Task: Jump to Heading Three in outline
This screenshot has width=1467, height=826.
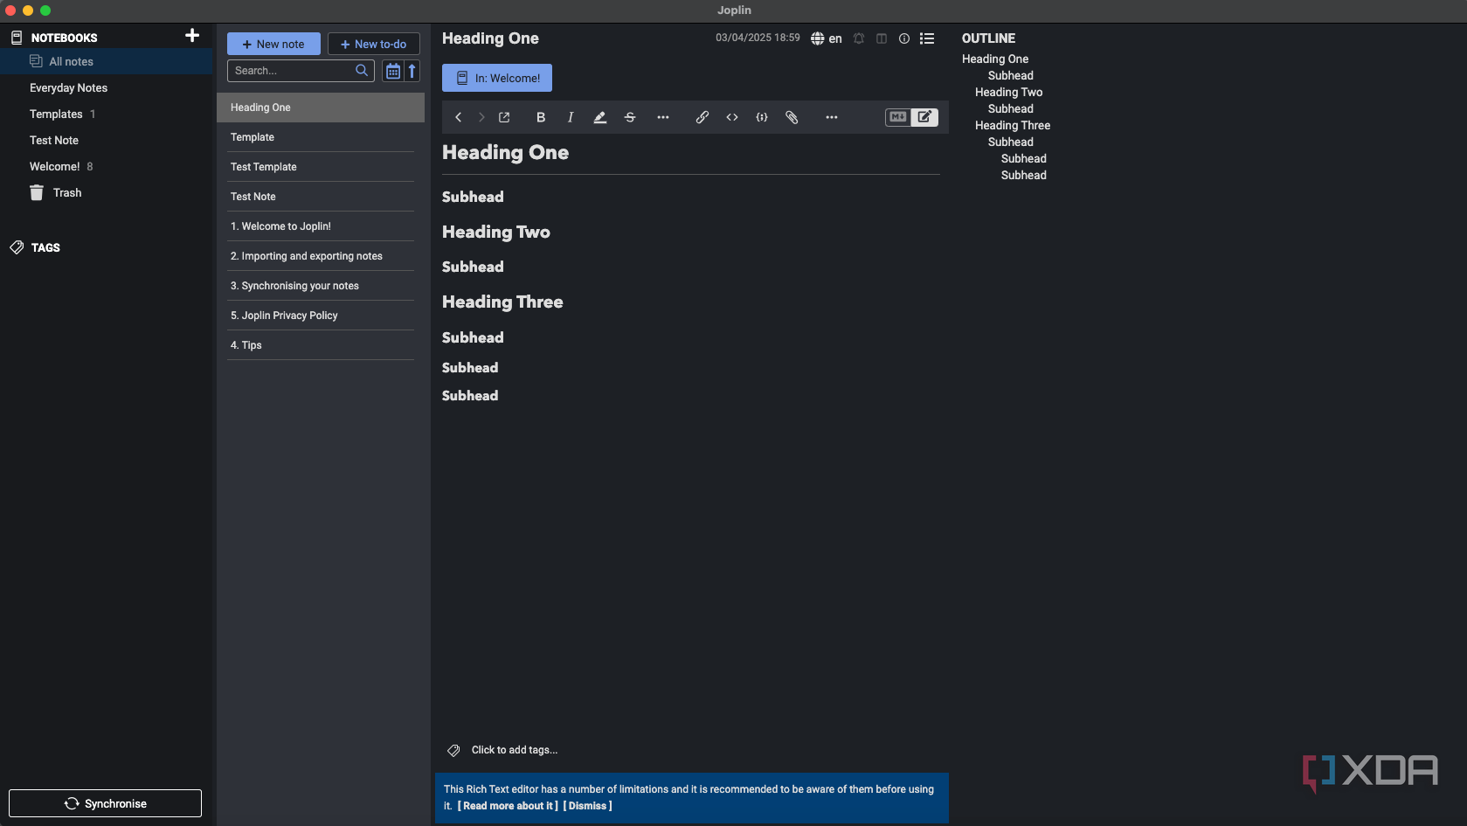Action: point(1013,125)
